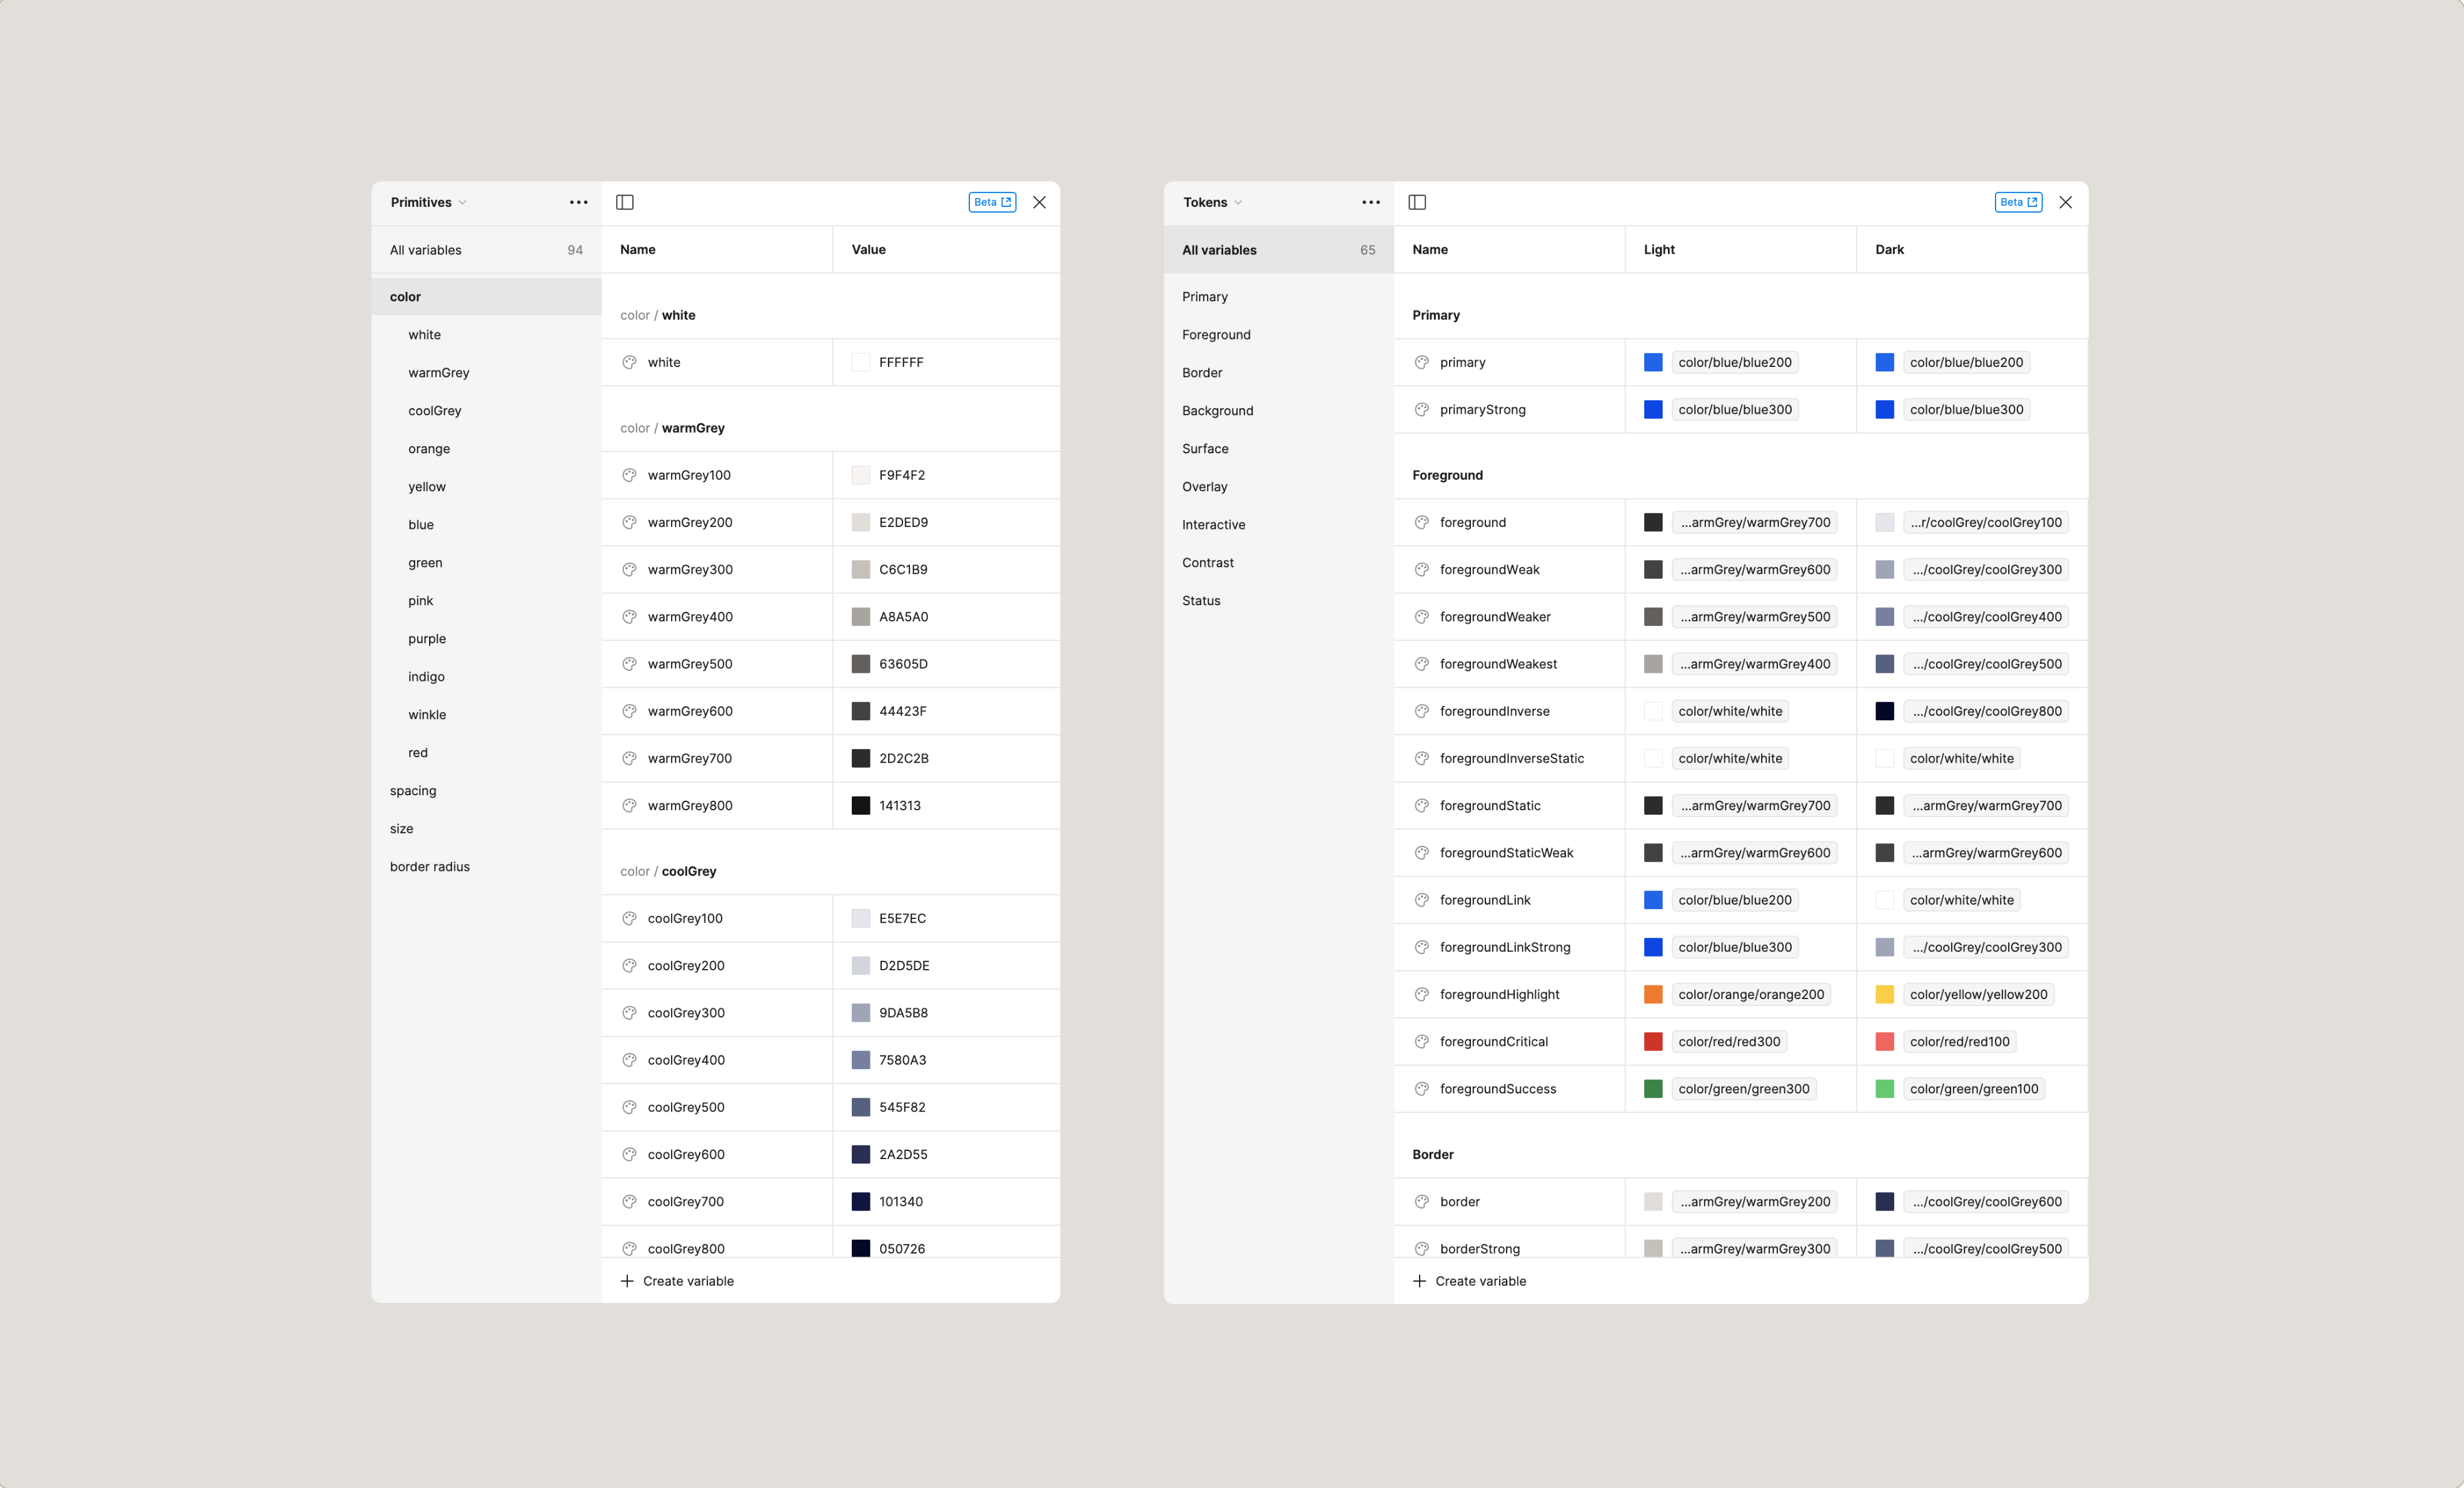Toggle sidebar in Primitives panel
Image resolution: width=2464 pixels, height=1488 pixels.
point(625,202)
